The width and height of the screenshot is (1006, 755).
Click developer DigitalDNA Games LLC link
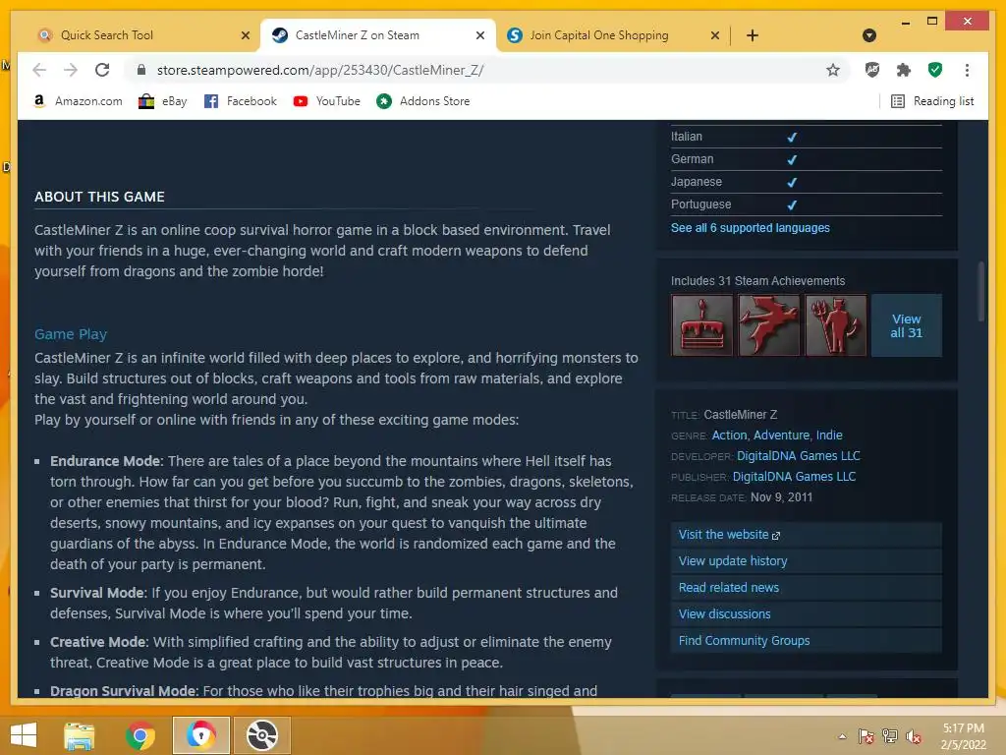(x=798, y=456)
